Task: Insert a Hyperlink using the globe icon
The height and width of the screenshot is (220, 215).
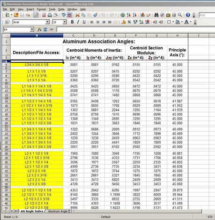Action: (x=123, y=15)
